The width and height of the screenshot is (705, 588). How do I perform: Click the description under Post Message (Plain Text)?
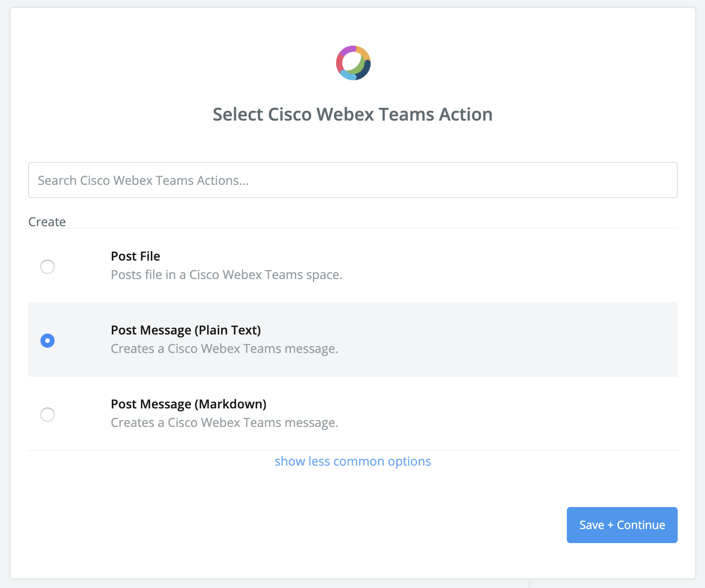click(x=224, y=349)
